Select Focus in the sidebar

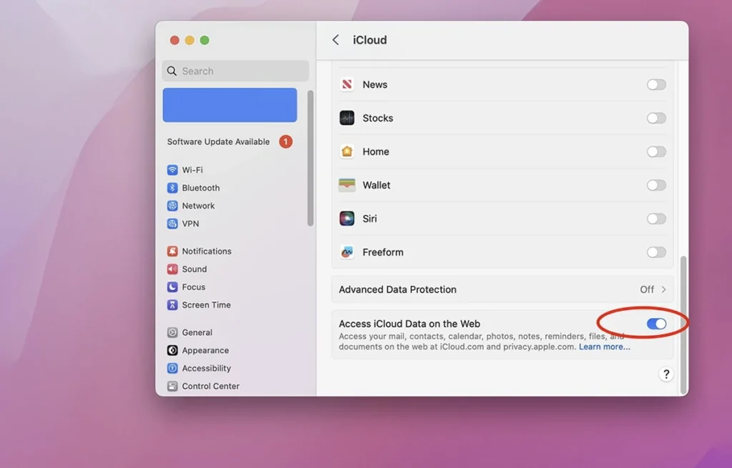194,287
